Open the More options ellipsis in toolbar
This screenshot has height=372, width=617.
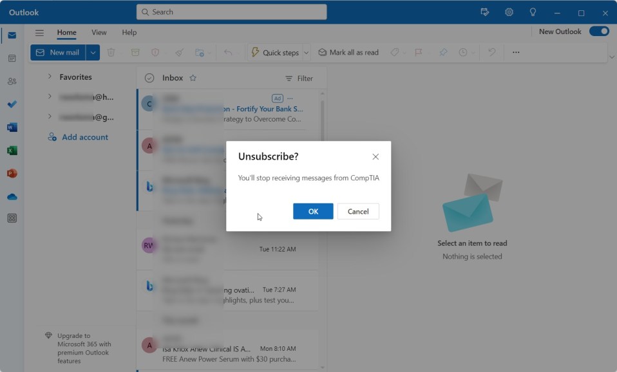point(516,52)
